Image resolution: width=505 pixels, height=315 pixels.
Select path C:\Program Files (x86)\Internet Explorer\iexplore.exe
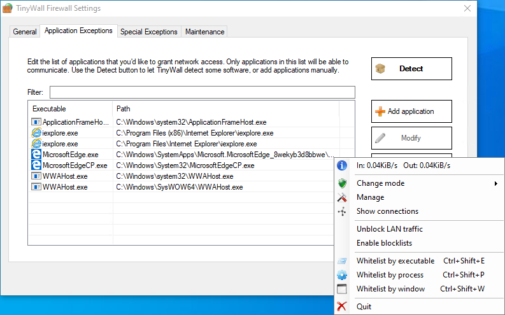click(x=195, y=133)
